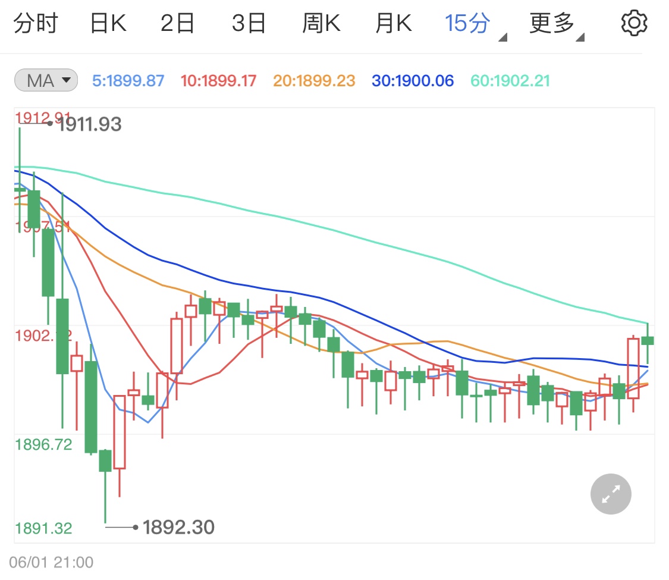Screen dimensions: 669x580
Task: Click the high price marker 1911.93
Action: click(90, 125)
